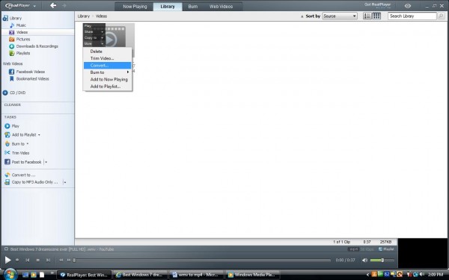Go back with the white arrow

53,5
